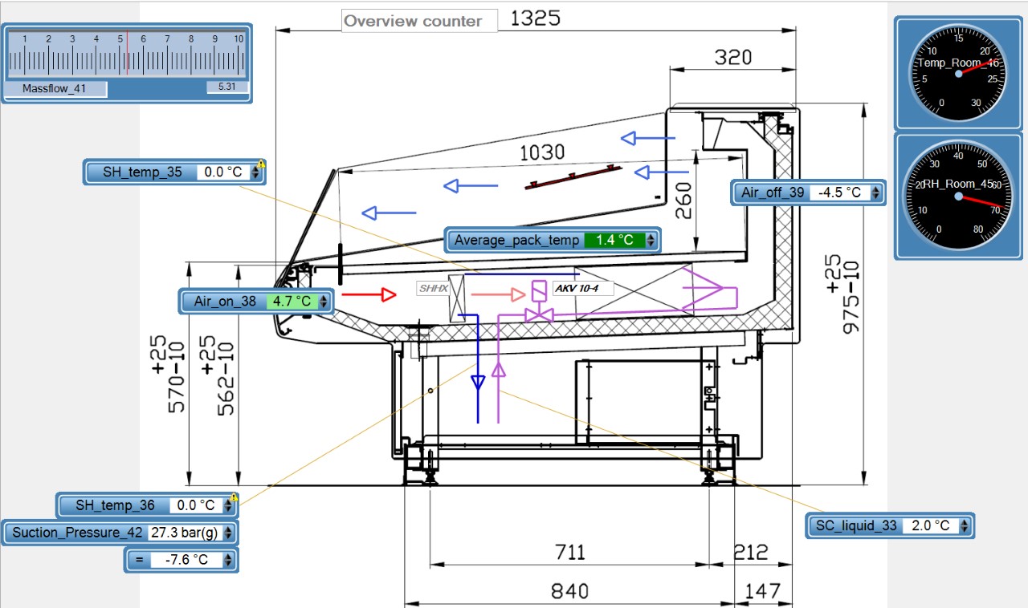Viewport: 1028px width, 608px height.
Task: Click the Massflow_41 label button
Action: [x=55, y=89]
